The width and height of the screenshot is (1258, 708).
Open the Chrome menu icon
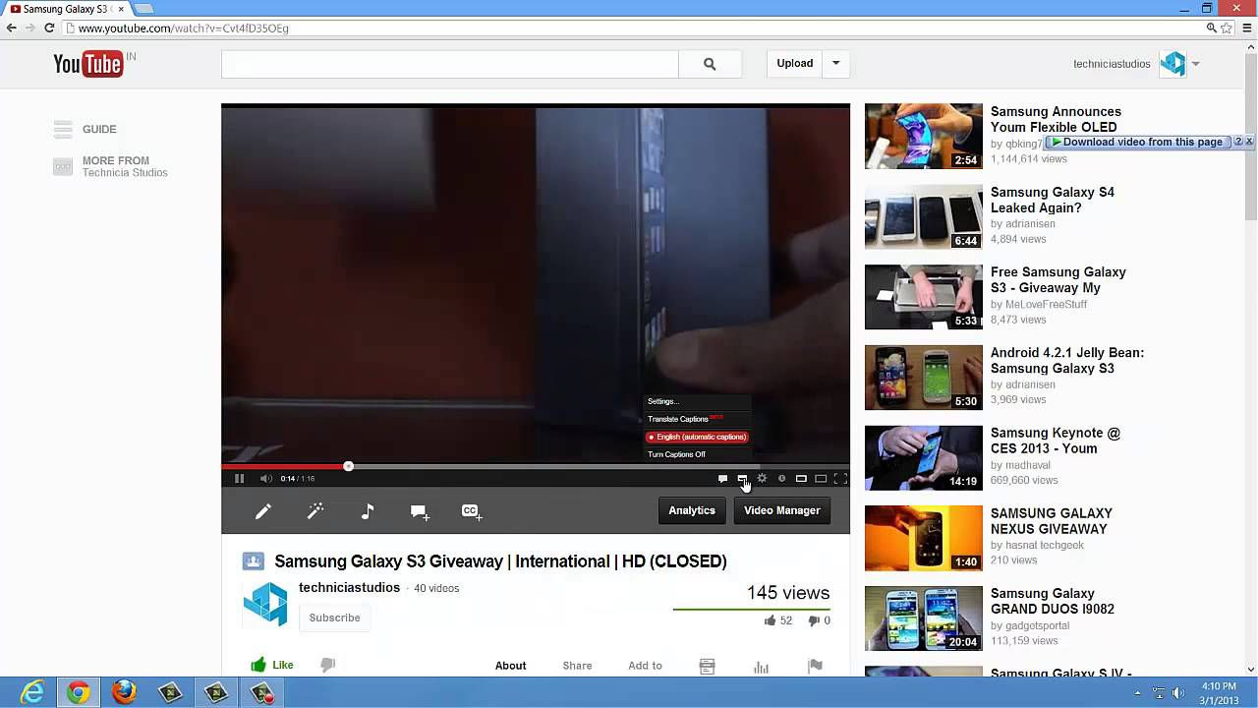pyautogui.click(x=1245, y=28)
